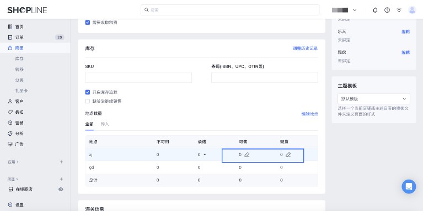Image resolution: width=423 pixels, height=211 pixels.
Task: Click the 总计 row label
Action: pyautogui.click(x=93, y=180)
